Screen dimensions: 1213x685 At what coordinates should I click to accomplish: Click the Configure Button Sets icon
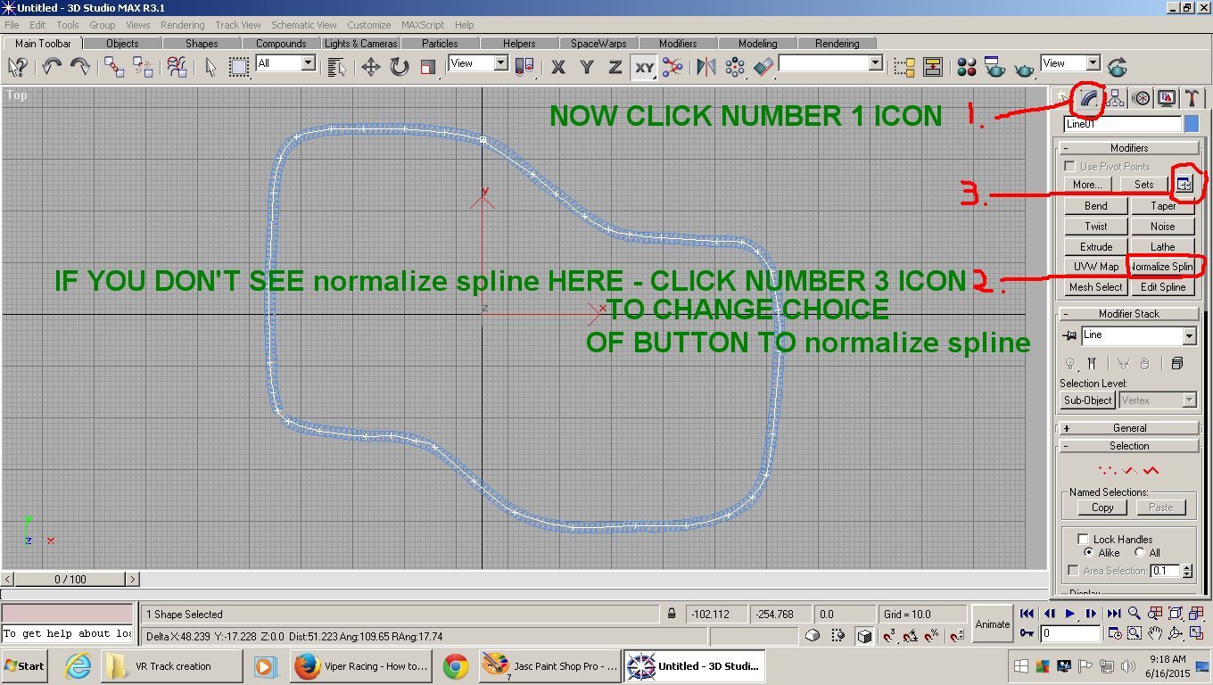(x=1184, y=185)
